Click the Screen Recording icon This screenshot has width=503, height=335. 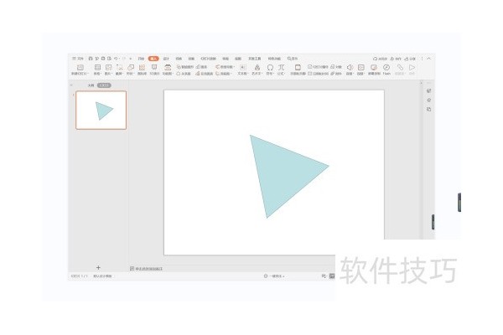[x=374, y=67]
